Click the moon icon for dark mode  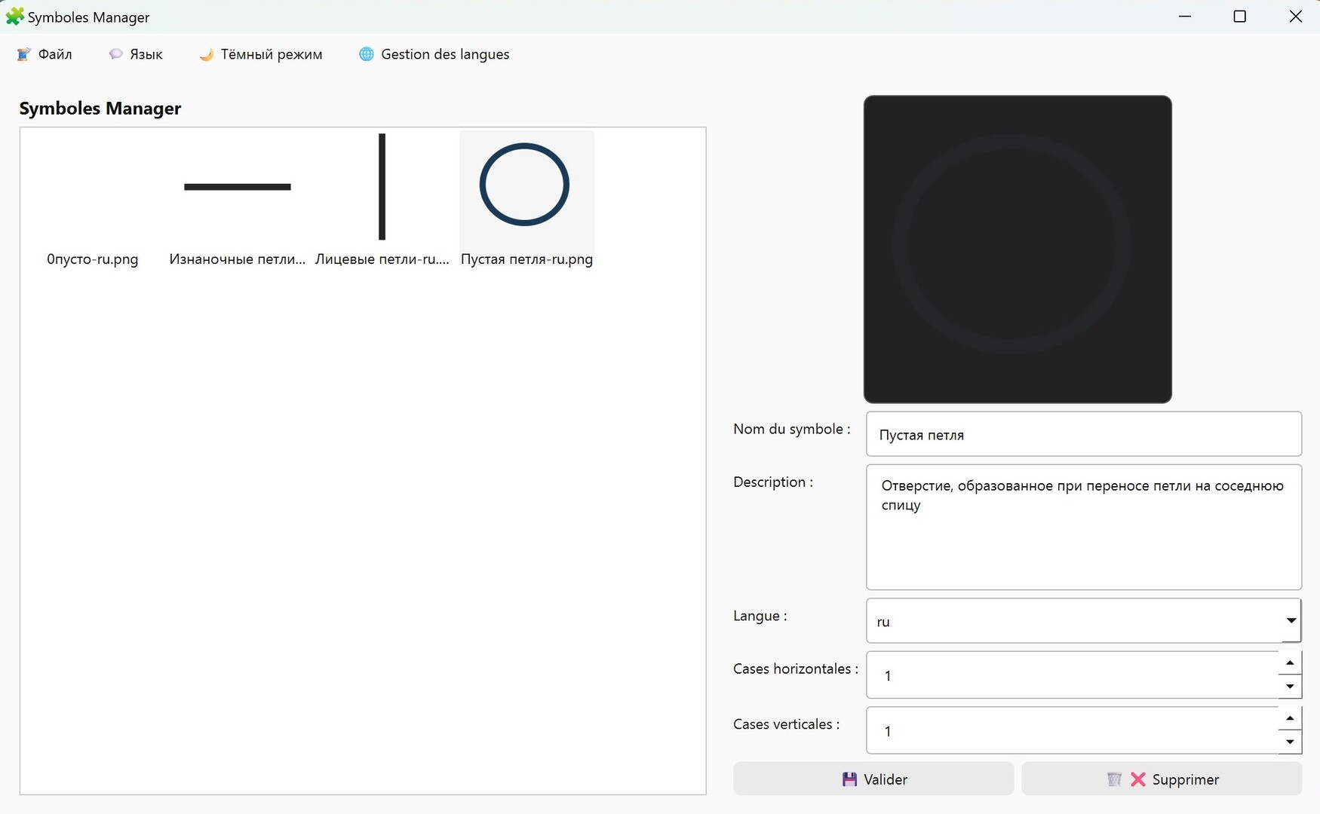click(206, 54)
